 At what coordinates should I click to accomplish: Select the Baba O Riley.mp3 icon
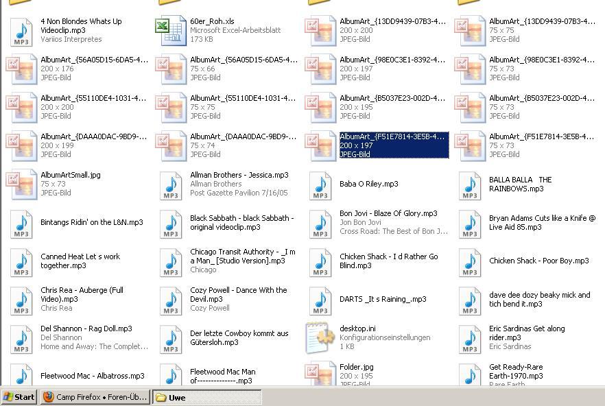(x=320, y=186)
